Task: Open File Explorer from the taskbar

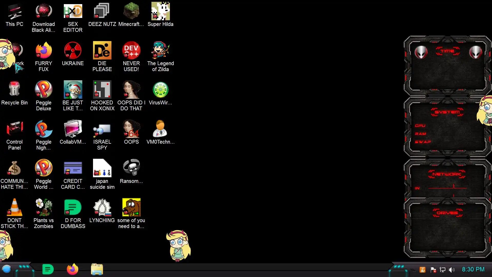Action: tap(97, 269)
